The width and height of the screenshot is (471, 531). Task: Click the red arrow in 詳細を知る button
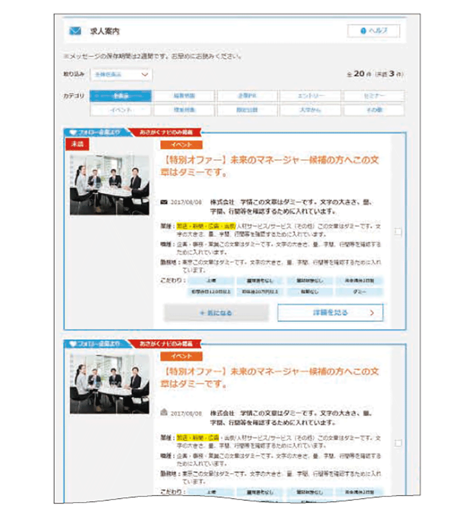click(372, 312)
